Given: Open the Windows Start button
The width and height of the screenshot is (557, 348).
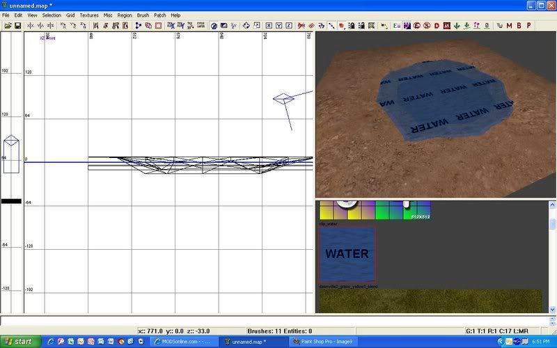Looking at the screenshot, I should [19, 342].
